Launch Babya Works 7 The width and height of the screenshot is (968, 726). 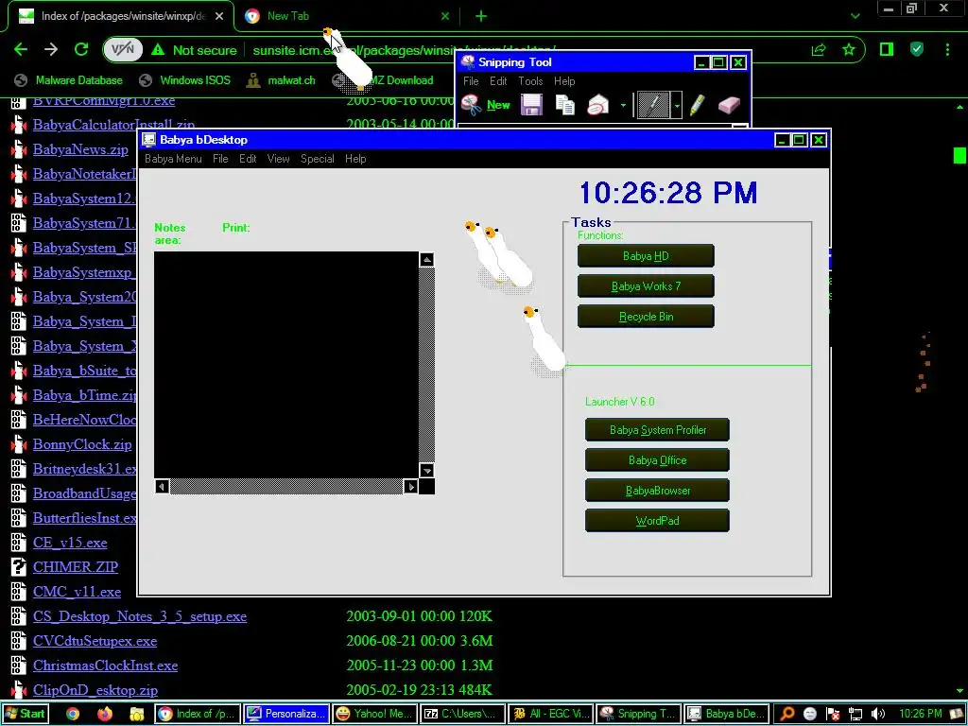(x=646, y=285)
